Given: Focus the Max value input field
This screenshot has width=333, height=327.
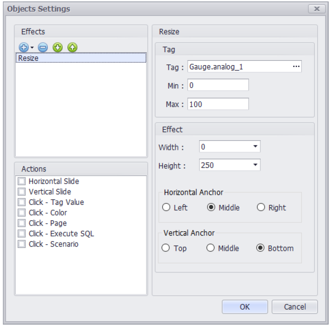Looking at the screenshot, I should [218, 104].
